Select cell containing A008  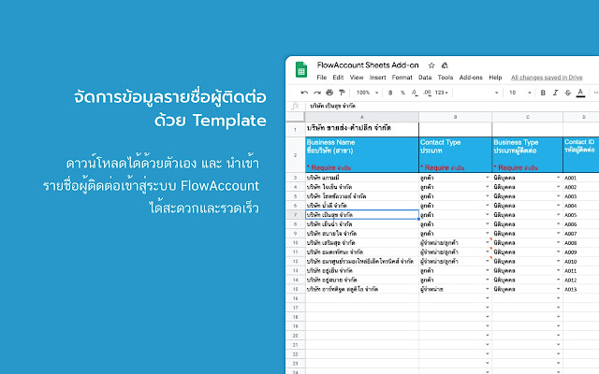[x=581, y=243]
